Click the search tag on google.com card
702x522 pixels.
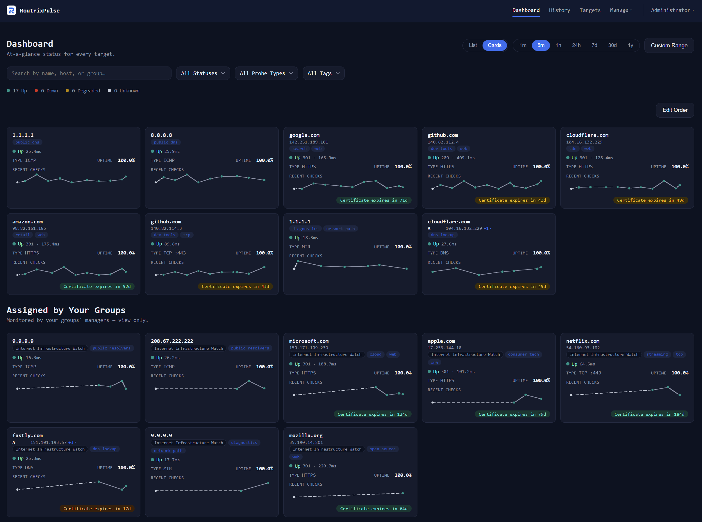[299, 148]
